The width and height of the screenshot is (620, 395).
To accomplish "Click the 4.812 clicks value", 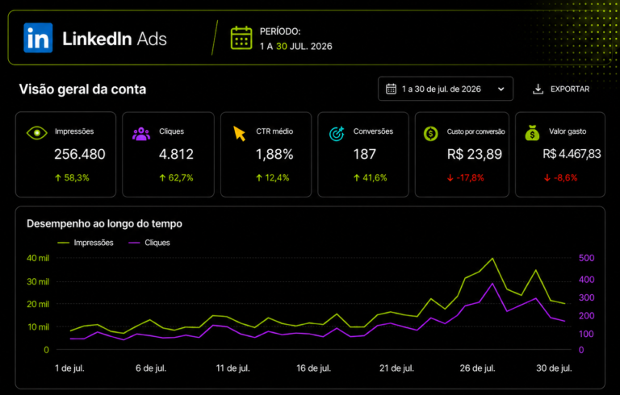I will click(176, 154).
